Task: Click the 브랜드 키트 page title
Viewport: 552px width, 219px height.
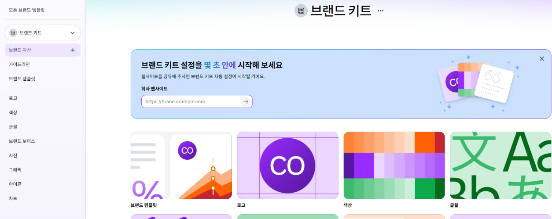Action: 341,11
